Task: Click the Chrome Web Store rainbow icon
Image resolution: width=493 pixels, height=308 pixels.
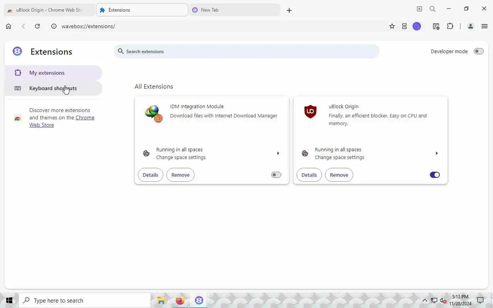Action: 17,118
